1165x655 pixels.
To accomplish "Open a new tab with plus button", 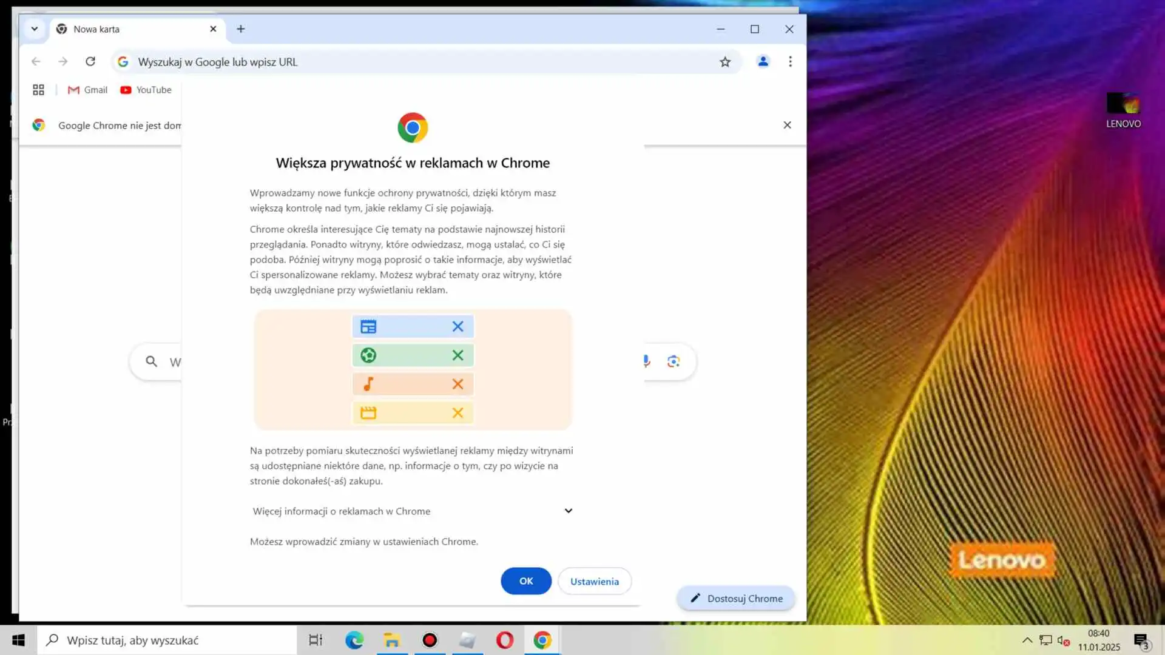I will tap(241, 29).
